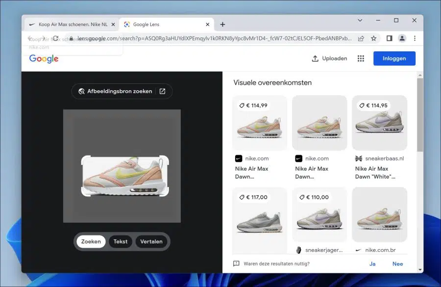Answer Nee to results feedback

(398, 264)
